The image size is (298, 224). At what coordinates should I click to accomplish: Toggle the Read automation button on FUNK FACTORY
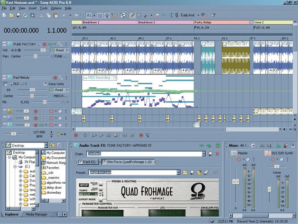point(58,50)
